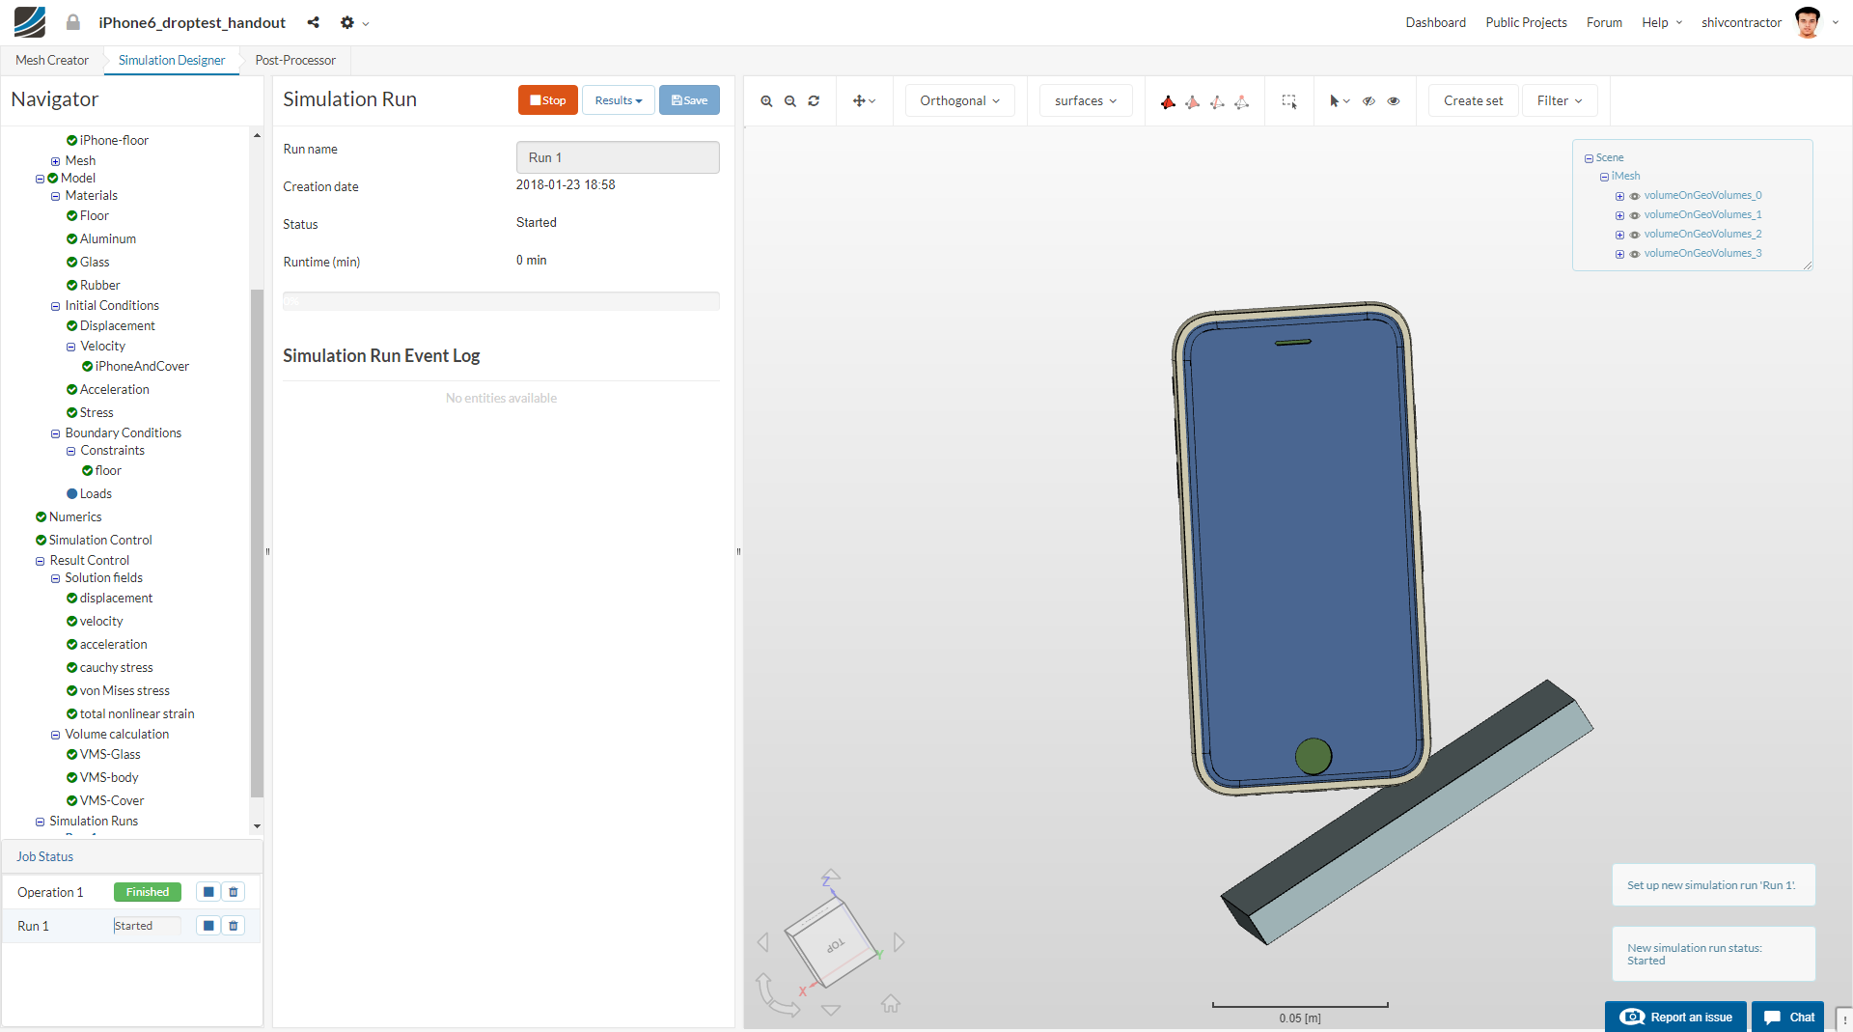Screen dimensions: 1853x1032
Task: Click the Save button
Action: click(x=689, y=100)
